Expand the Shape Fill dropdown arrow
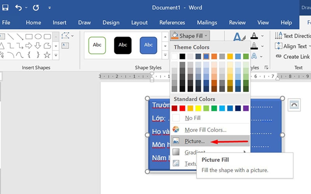Image resolution: width=311 pixels, height=194 pixels. pyautogui.click(x=206, y=36)
